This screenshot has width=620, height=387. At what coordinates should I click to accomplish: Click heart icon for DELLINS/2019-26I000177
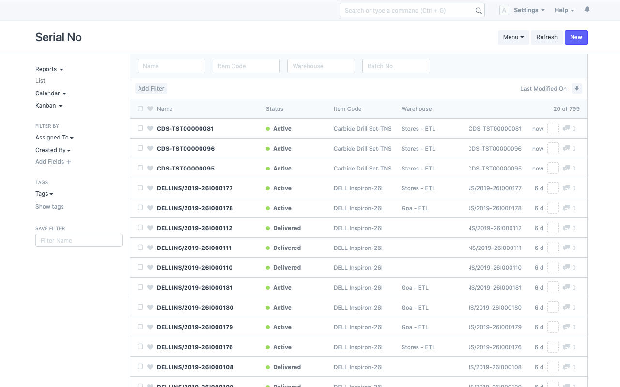(150, 188)
